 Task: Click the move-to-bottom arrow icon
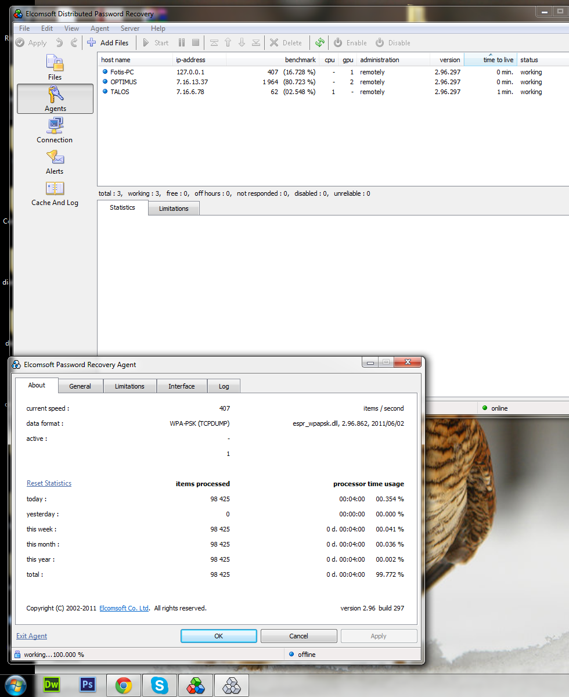[256, 42]
